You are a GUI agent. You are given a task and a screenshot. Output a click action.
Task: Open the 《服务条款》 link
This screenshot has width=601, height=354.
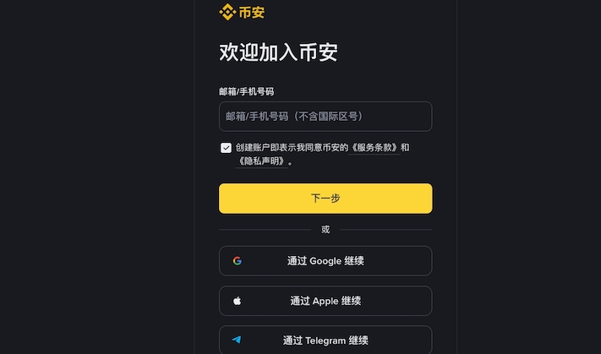tap(374, 148)
